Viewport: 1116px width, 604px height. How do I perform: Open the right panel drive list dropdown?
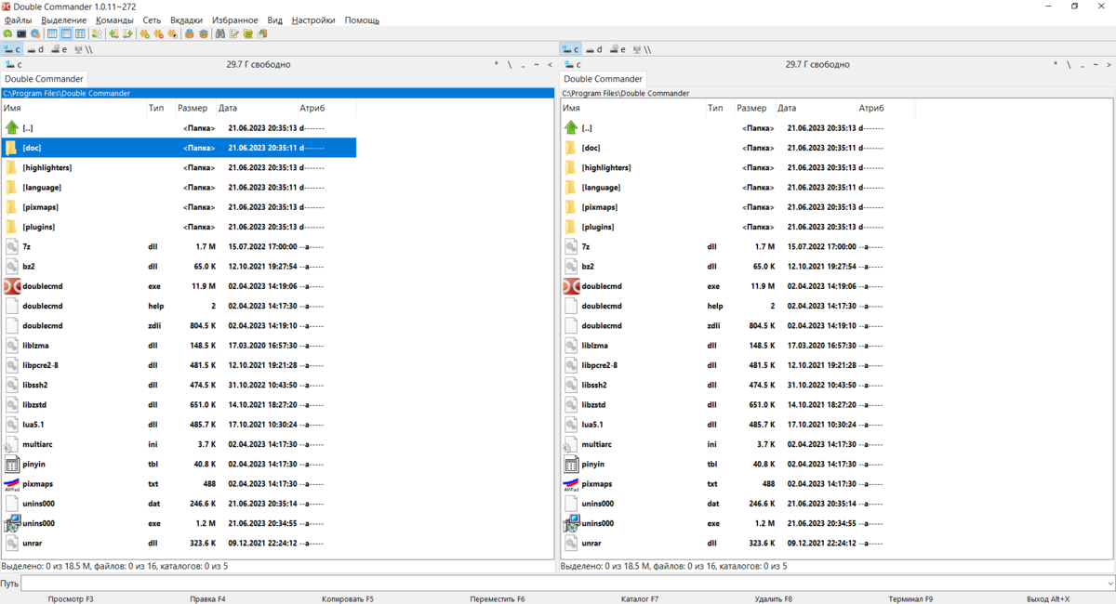(x=572, y=65)
